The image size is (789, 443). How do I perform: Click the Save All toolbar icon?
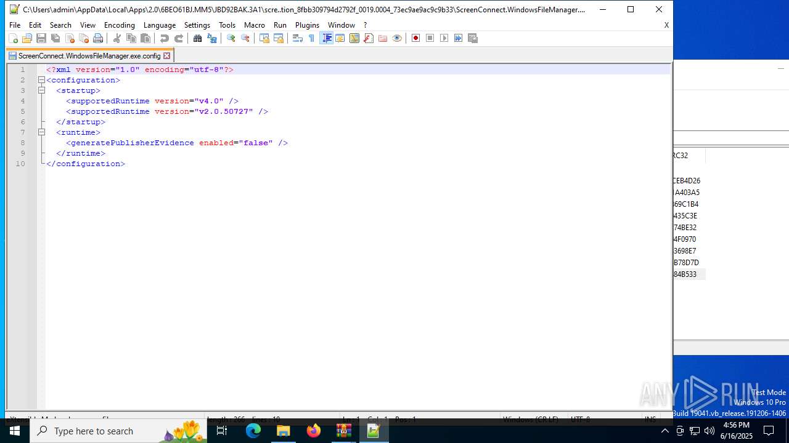pyautogui.click(x=55, y=38)
